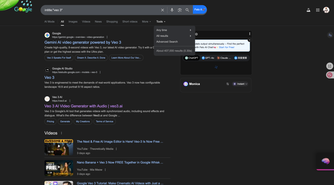Open the Generate sitelink chip
The height and width of the screenshot is (185, 334).
pos(65,122)
